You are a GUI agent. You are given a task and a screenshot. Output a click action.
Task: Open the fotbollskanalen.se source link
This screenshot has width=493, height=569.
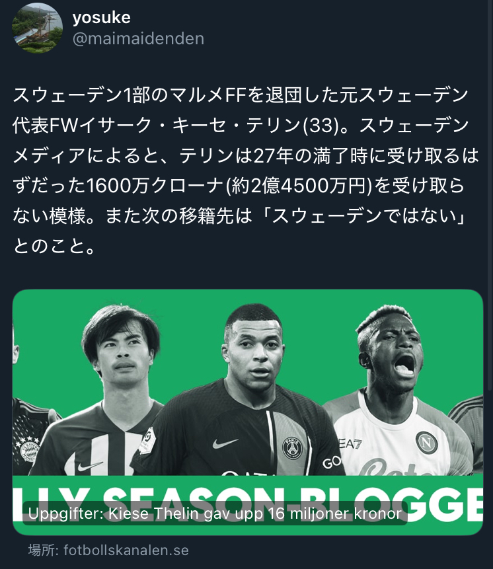[x=126, y=550]
